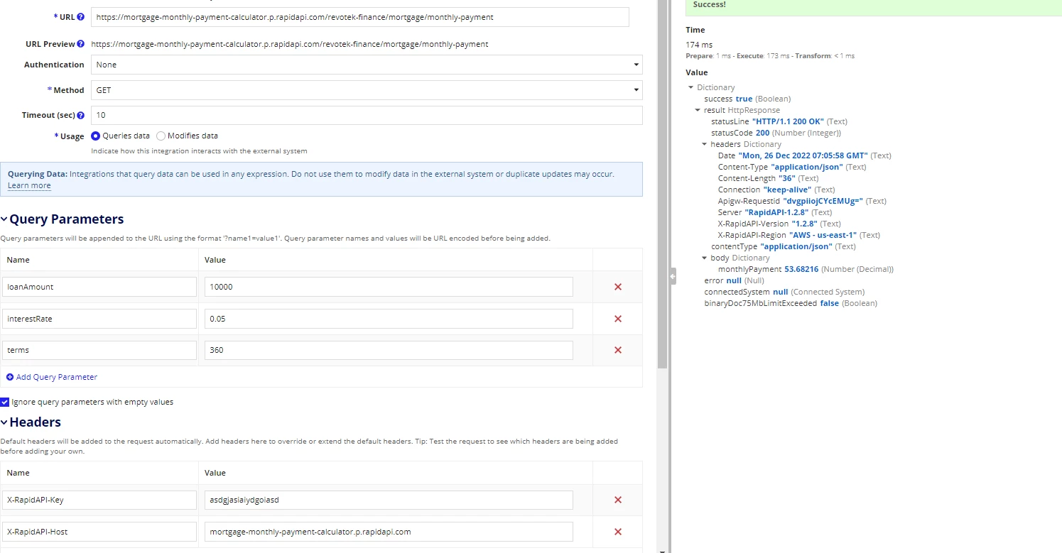The image size is (1062, 553).
Task: Edit the value field containing 10000
Action: click(x=389, y=287)
